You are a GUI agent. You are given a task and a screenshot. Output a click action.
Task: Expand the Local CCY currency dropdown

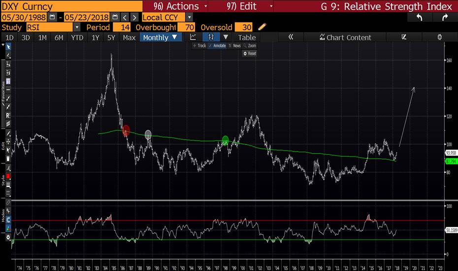pyautogui.click(x=189, y=18)
